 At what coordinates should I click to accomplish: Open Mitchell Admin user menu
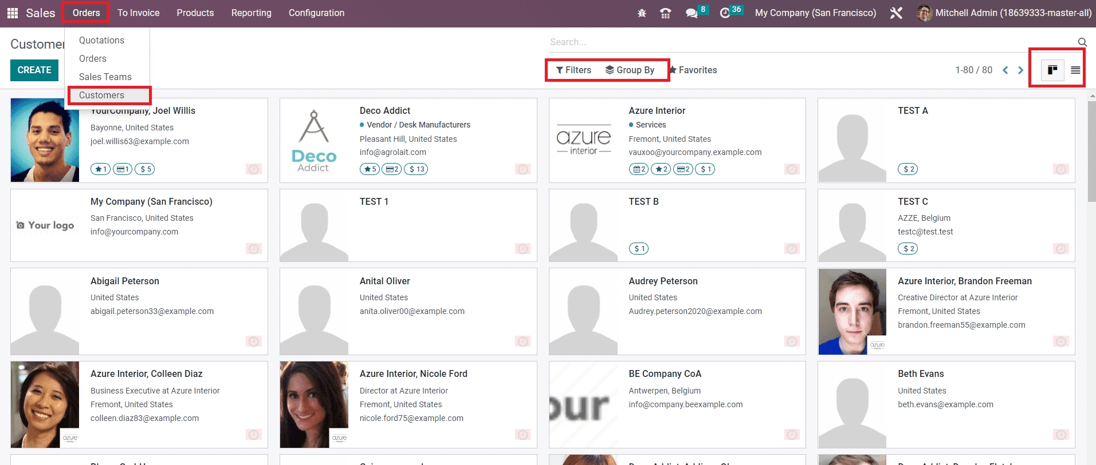1004,13
